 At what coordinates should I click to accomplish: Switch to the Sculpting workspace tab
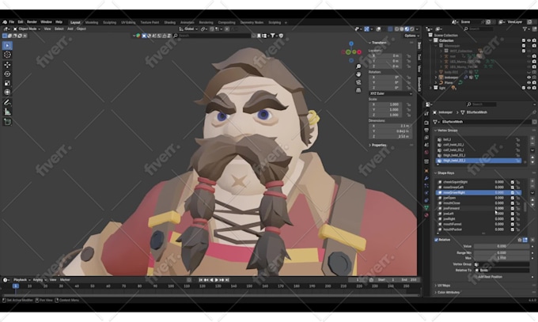pyautogui.click(x=109, y=22)
